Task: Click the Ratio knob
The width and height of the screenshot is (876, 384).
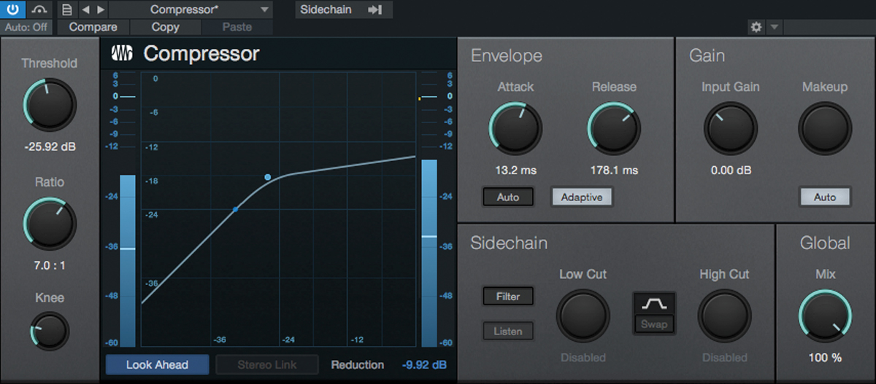Action: (50, 224)
